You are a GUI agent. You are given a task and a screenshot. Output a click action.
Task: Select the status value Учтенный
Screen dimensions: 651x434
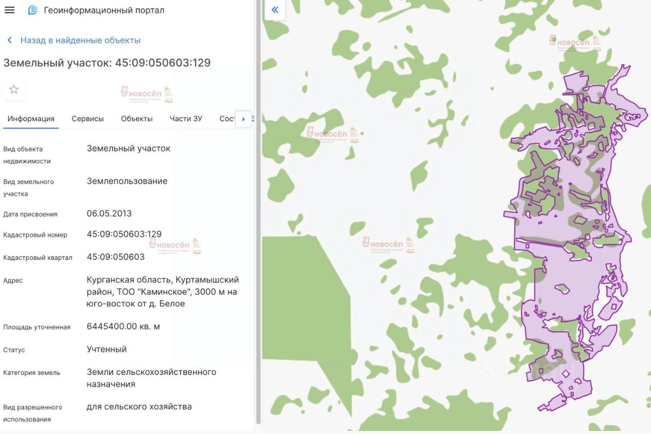(x=107, y=349)
